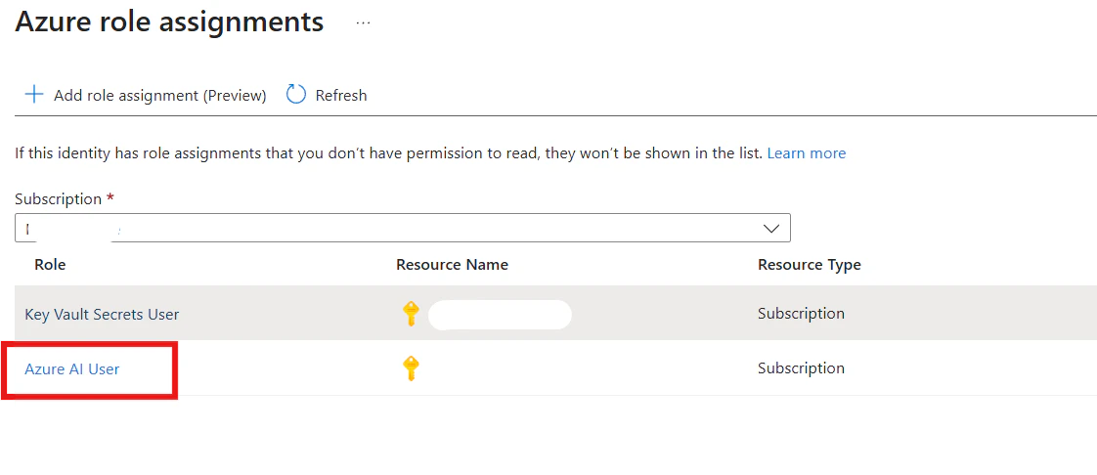Open the ellipsis more options menu

[x=364, y=23]
